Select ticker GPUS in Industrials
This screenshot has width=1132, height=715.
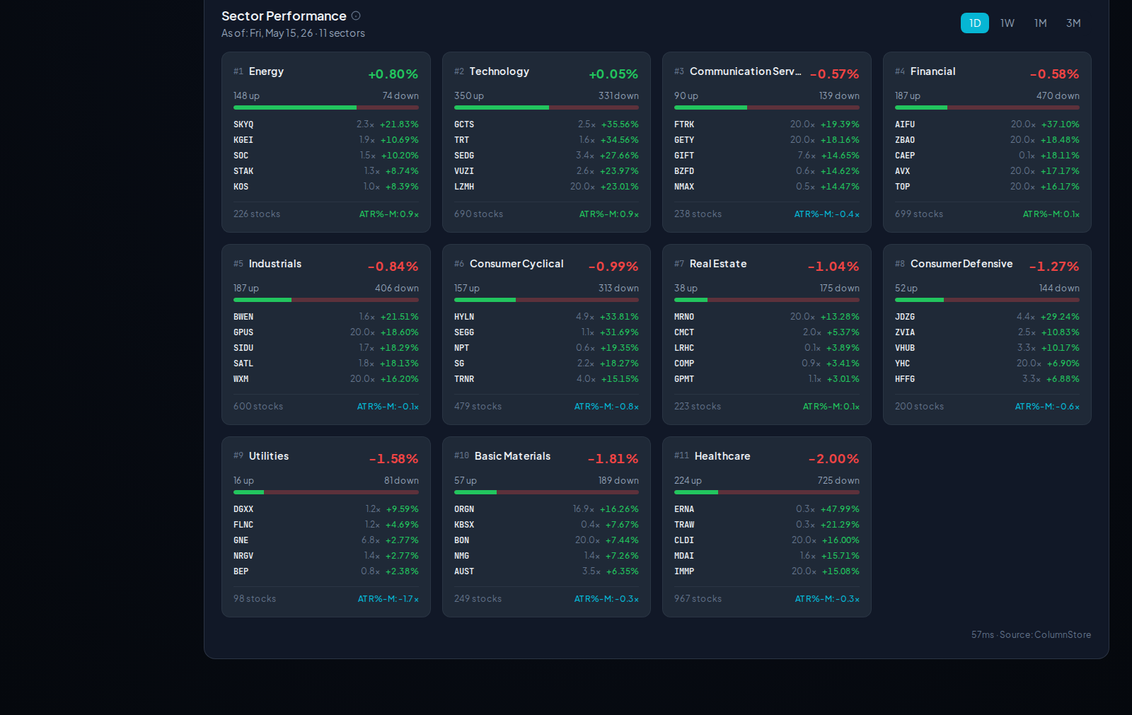coord(243,332)
